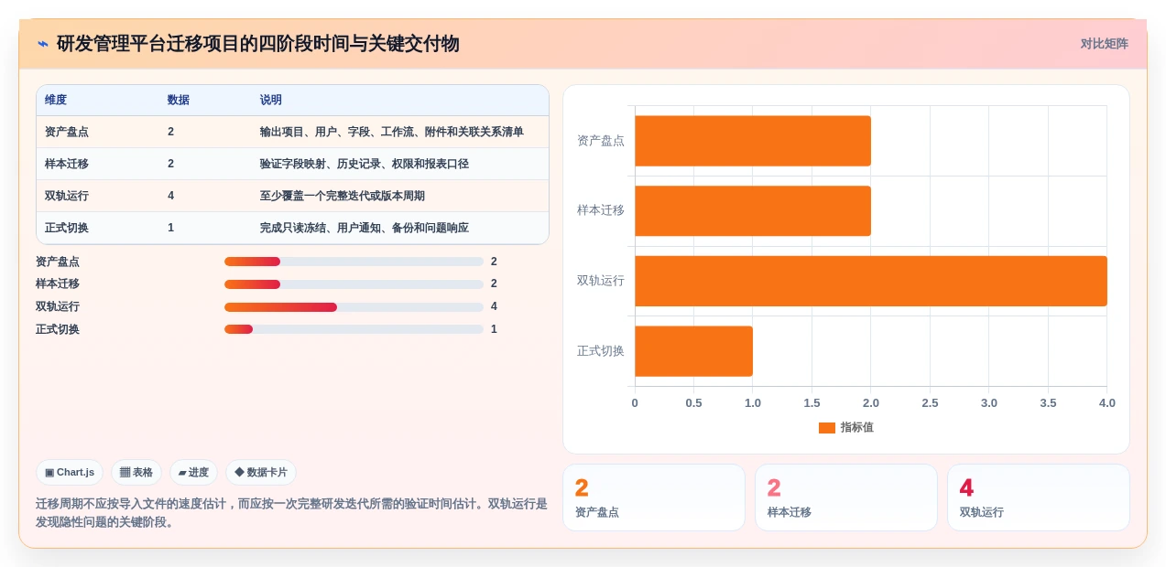Viewport: 1166px width, 567px height.
Task: Click the 2.5 tick on chart axis
Action: [930, 403]
